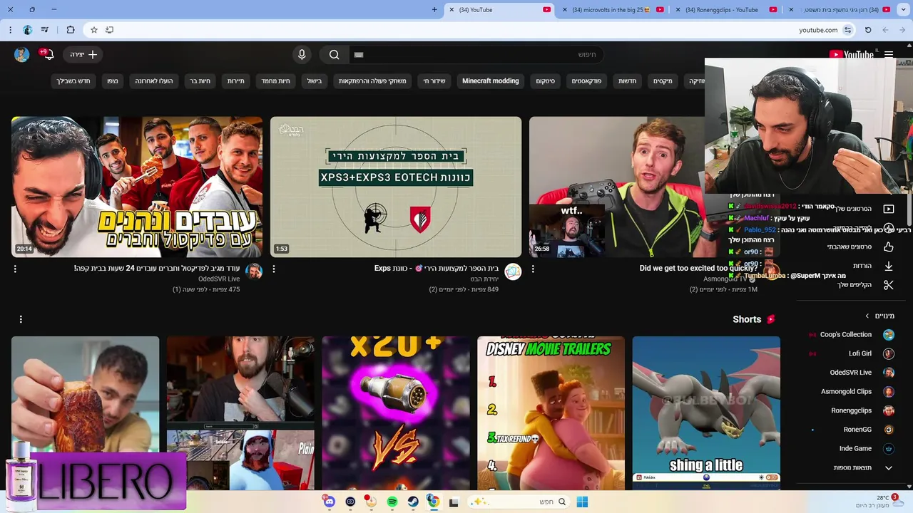Open the OdedSVR Live channel avatar under video
Screen dimensions: 913x513
pyautogui.click(x=254, y=271)
